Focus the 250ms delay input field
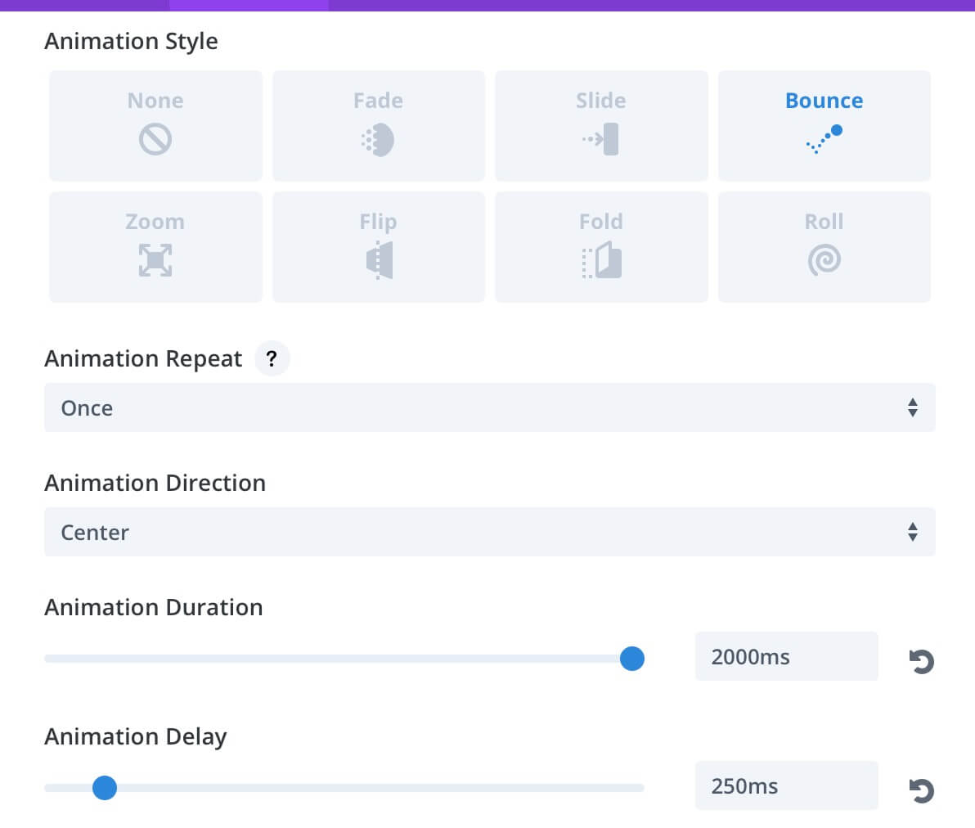This screenshot has width=975, height=828. coord(786,785)
